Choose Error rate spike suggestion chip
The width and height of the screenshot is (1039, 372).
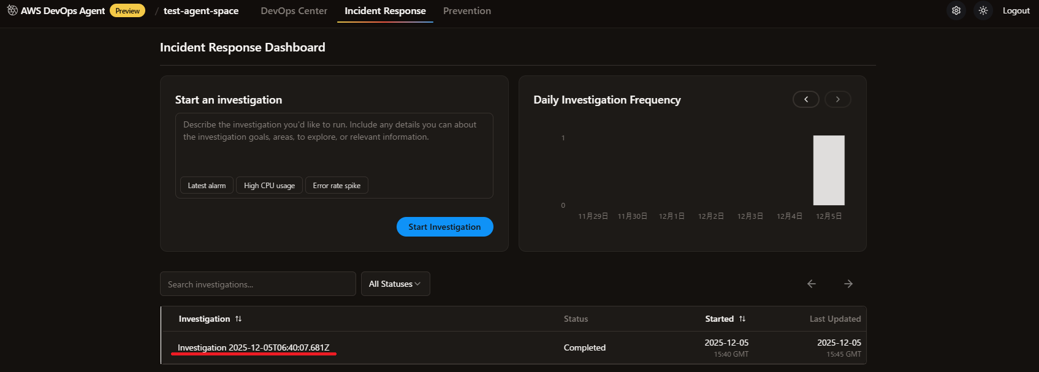337,186
